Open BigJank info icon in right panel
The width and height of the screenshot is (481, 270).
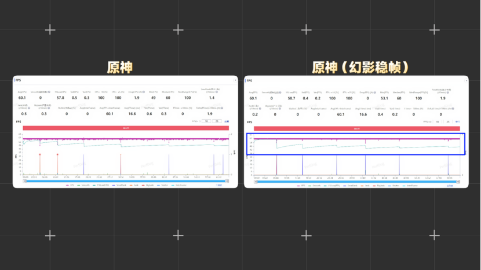tap(280, 108)
